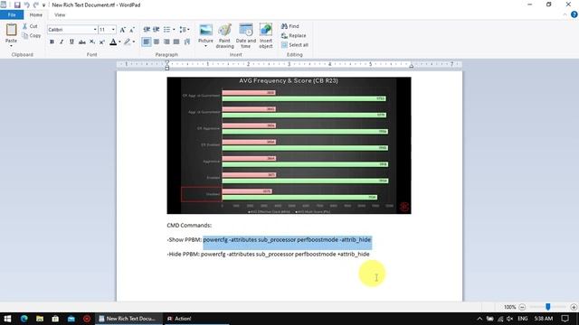Toggle Subscript formatting
The width and height of the screenshot is (579, 325).
click(92, 42)
